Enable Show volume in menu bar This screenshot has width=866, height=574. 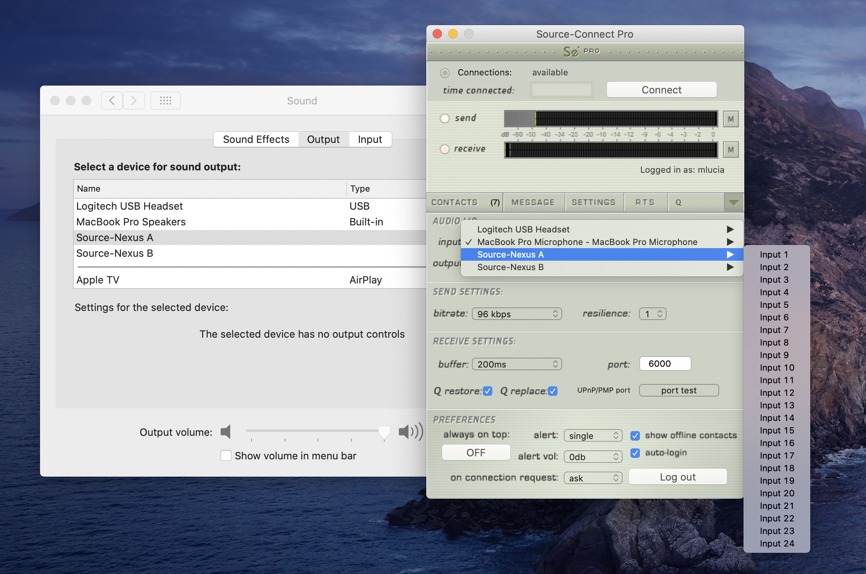pos(226,455)
